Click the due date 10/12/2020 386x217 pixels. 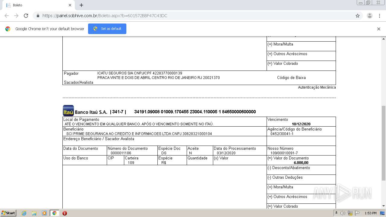pos(301,124)
